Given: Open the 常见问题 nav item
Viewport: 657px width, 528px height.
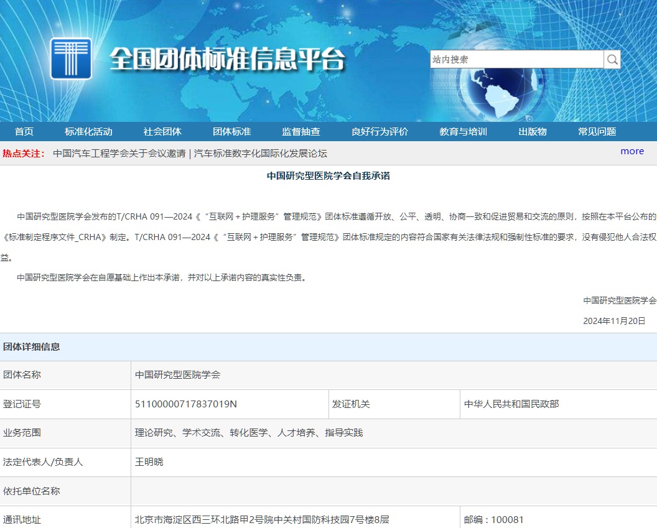Looking at the screenshot, I should tap(597, 131).
